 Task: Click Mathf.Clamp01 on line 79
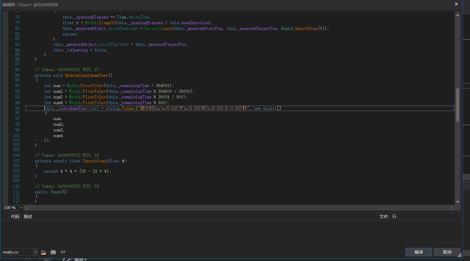tap(100, 23)
